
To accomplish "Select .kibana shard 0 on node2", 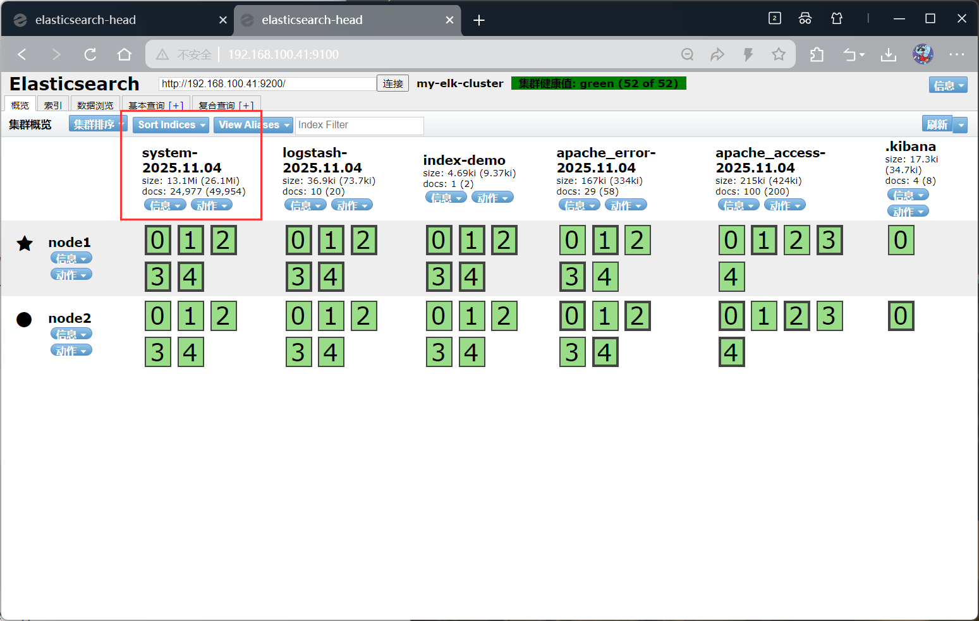I will (x=901, y=316).
